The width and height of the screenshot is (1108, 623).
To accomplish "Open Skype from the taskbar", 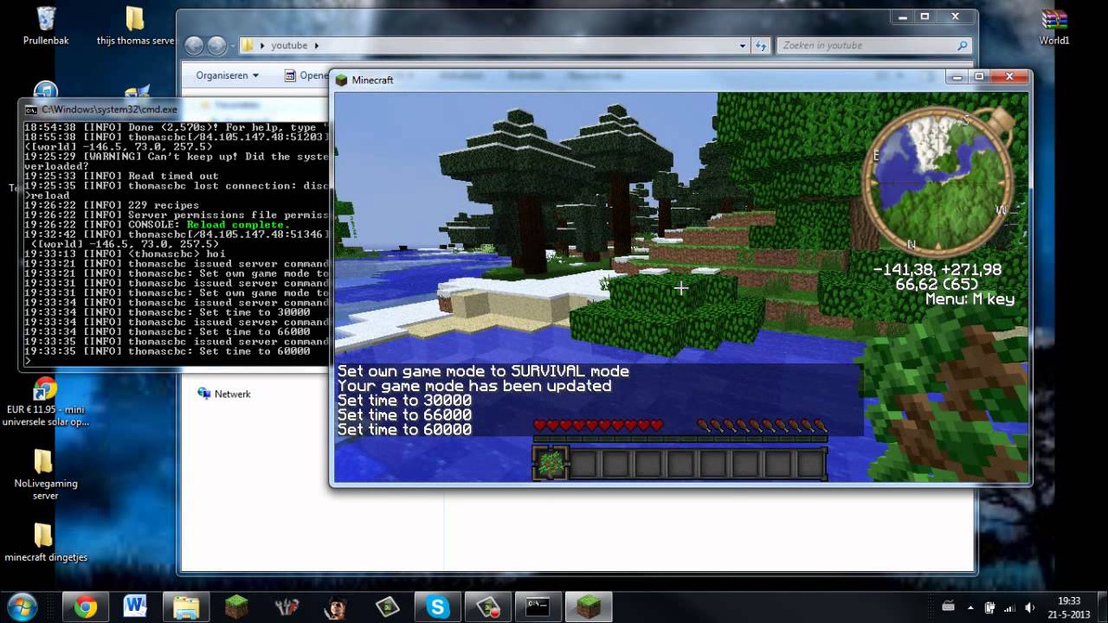I will pyautogui.click(x=437, y=607).
